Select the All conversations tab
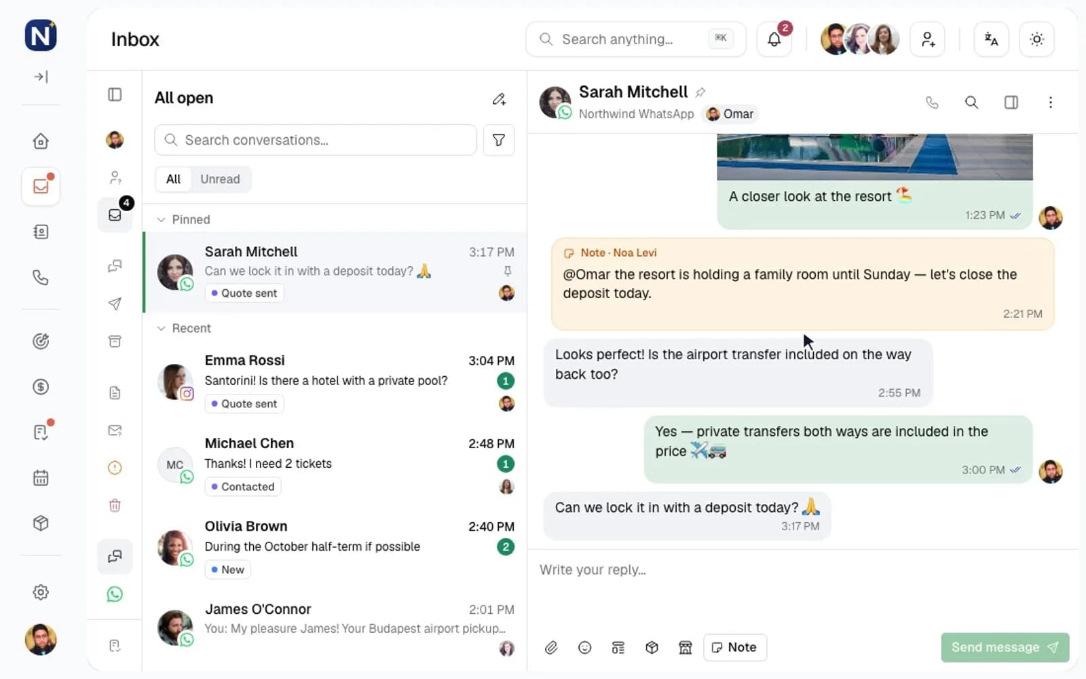The height and width of the screenshot is (679, 1086). [x=173, y=179]
